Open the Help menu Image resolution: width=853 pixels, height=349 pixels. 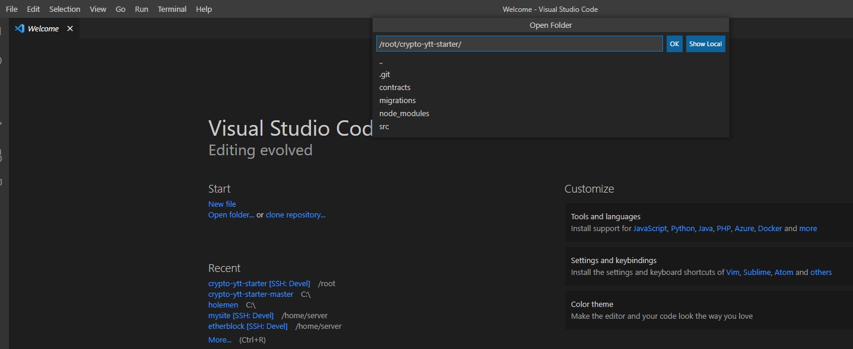[x=204, y=9]
